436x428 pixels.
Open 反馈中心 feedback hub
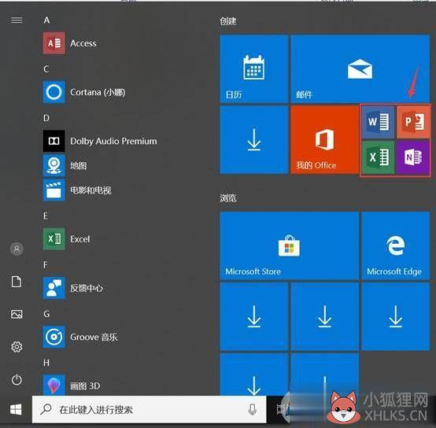click(x=73, y=288)
